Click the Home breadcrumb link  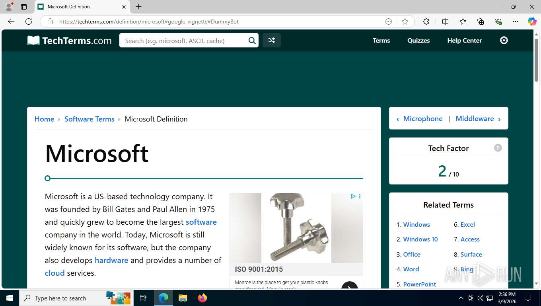[x=44, y=119]
